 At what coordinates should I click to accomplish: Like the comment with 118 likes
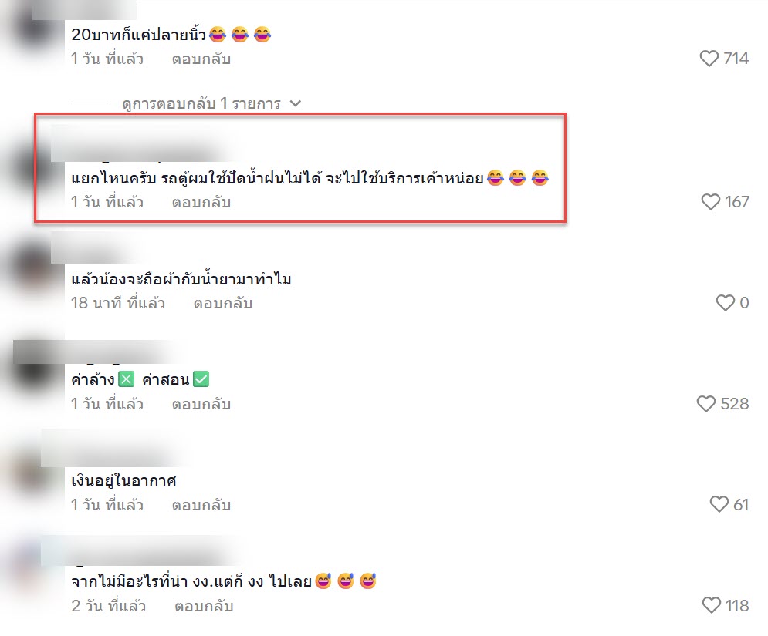(711, 606)
